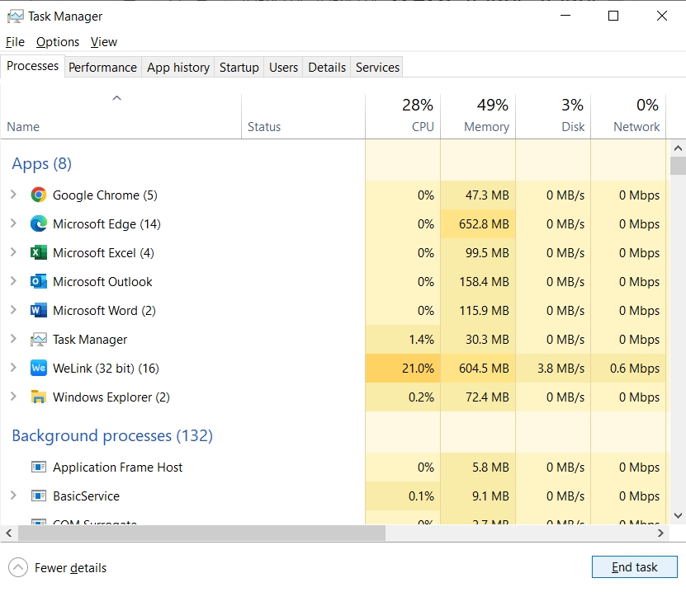
Task: Click the vertical scrollbar up arrow
Action: click(x=678, y=148)
